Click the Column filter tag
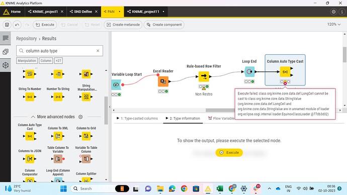Viewport: 347px width, 195px height. click(x=46, y=61)
